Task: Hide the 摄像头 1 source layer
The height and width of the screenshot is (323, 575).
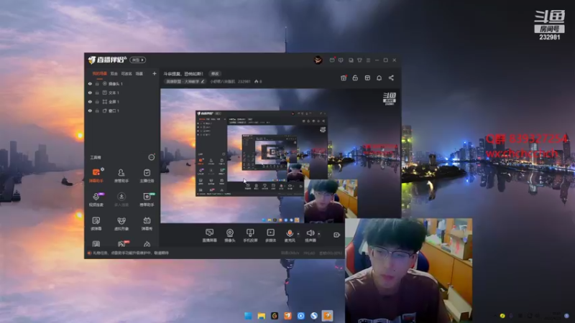Action: click(90, 84)
